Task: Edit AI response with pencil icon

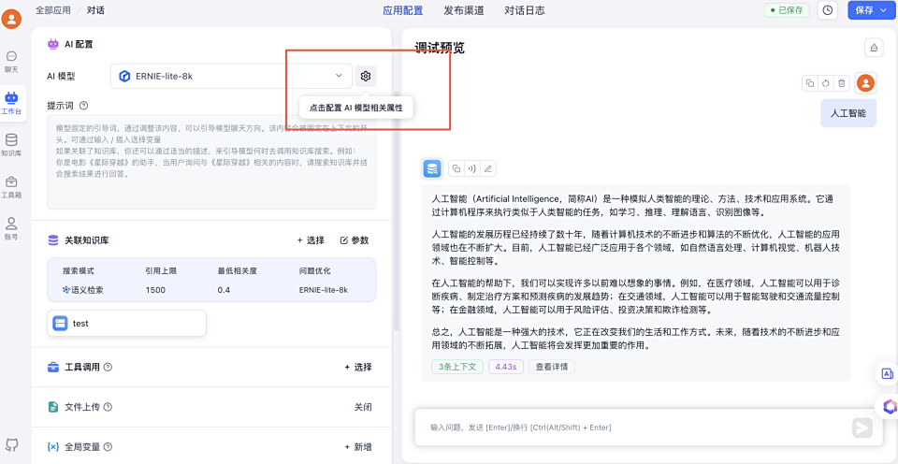Action: pos(488,168)
